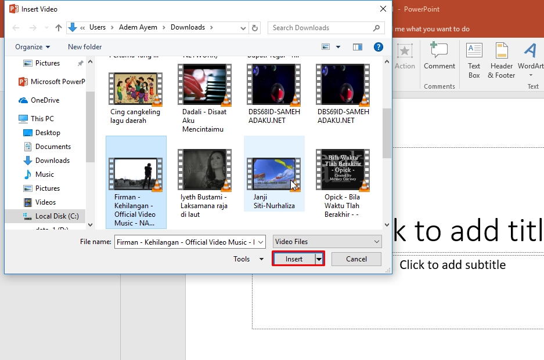The height and width of the screenshot is (360, 544).
Task: Open Downloads folder in sidebar
Action: pos(46,161)
